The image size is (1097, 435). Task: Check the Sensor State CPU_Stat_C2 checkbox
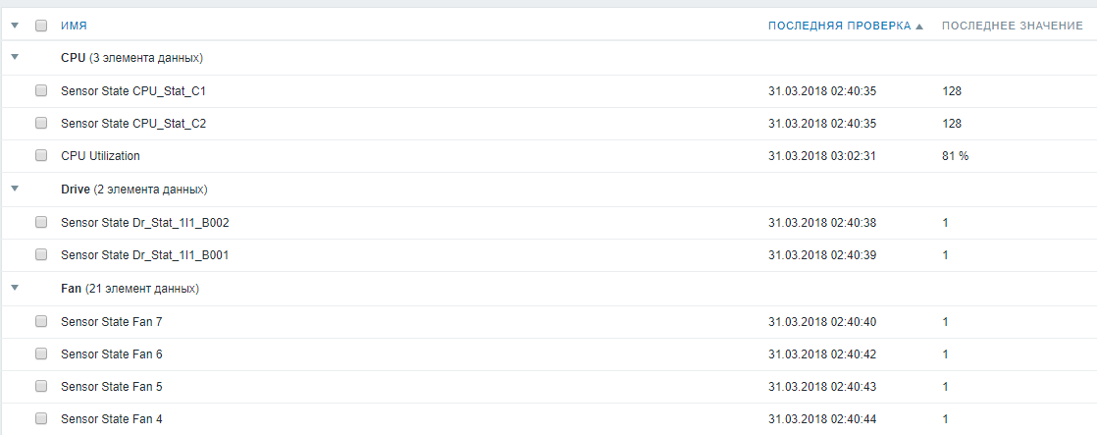click(x=41, y=124)
